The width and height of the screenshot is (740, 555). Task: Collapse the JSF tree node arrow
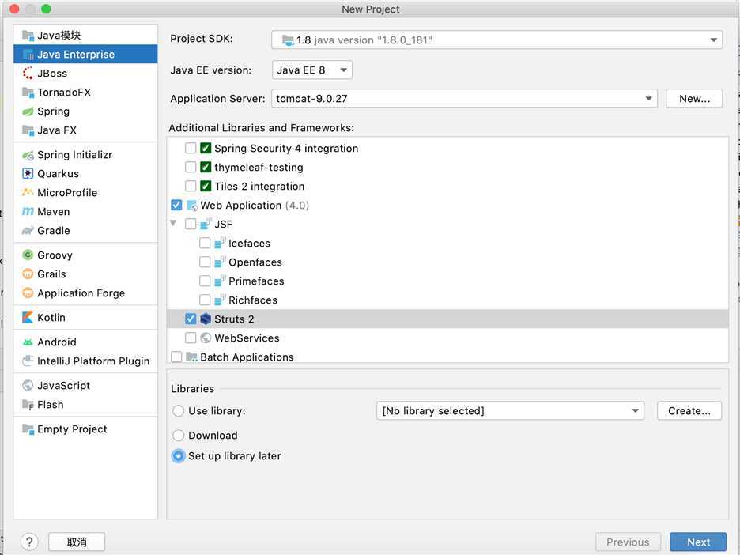[x=174, y=223]
